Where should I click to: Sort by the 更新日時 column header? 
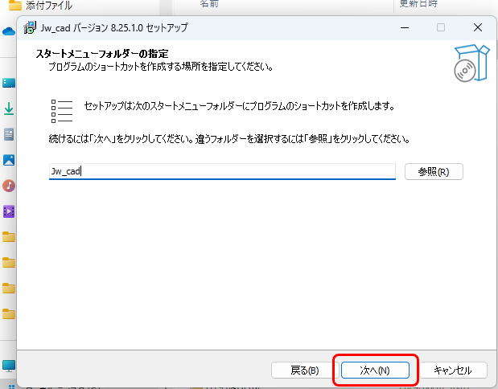click(x=419, y=4)
